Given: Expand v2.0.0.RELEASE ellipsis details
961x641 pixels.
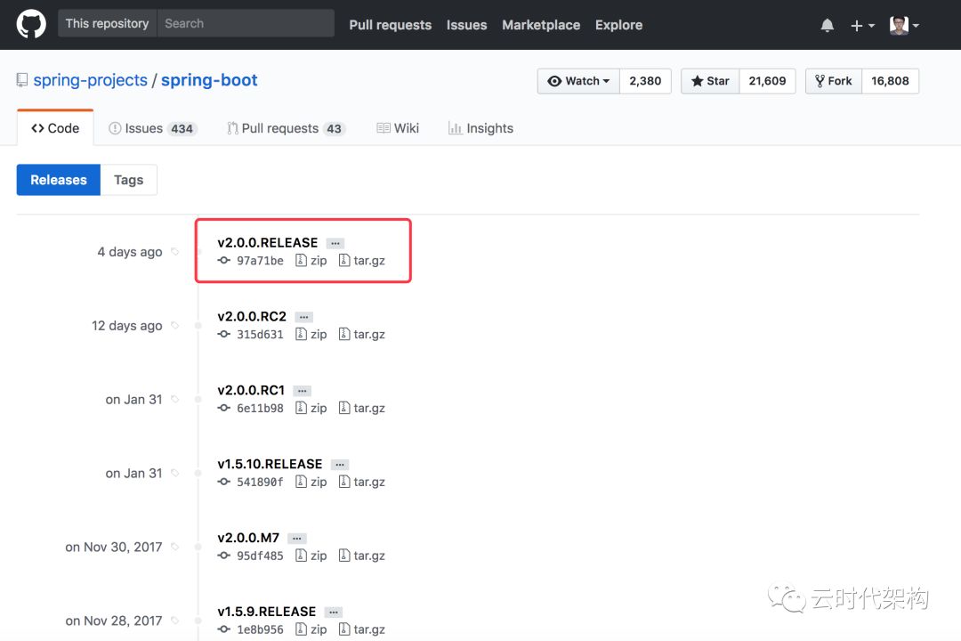Looking at the screenshot, I should click(335, 244).
